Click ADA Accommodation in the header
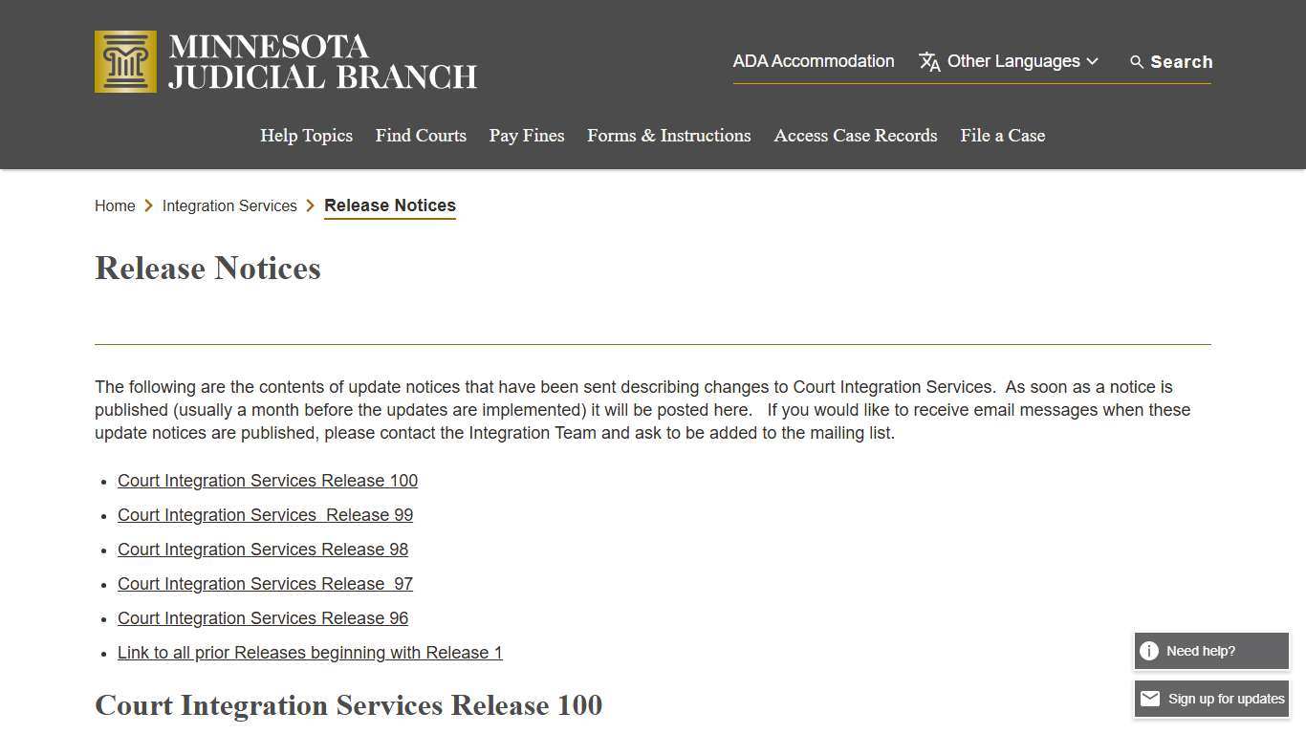1306x734 pixels. click(x=813, y=61)
